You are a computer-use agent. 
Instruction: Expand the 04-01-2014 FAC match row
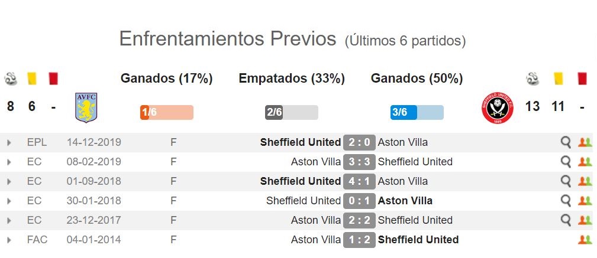click(x=9, y=240)
